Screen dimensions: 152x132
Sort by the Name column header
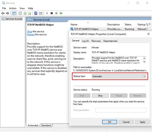click(x=88, y=25)
